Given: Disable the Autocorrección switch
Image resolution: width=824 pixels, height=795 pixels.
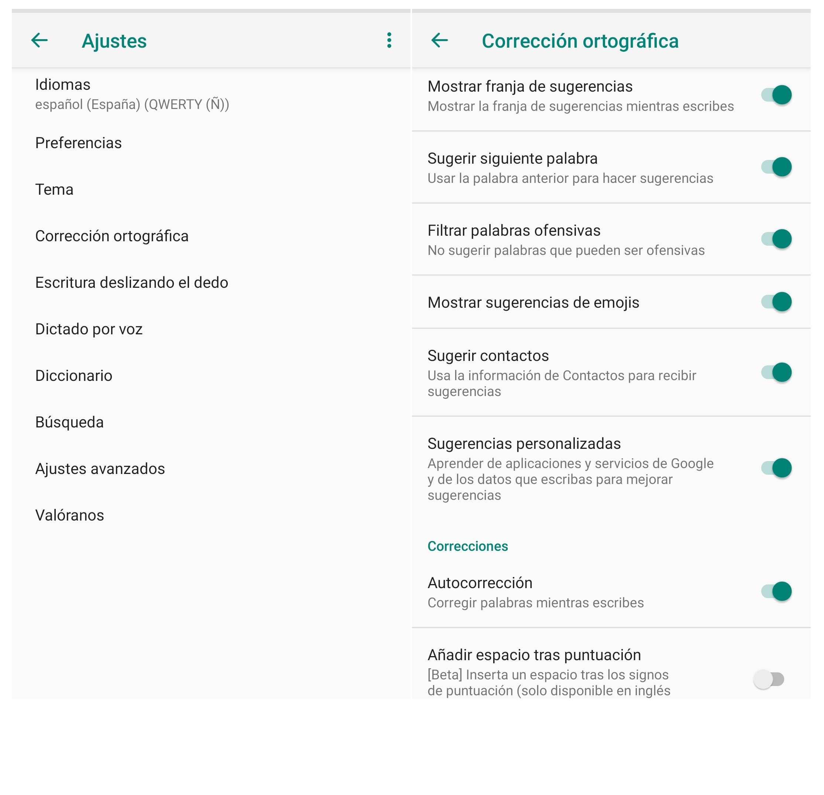Looking at the screenshot, I should pyautogui.click(x=776, y=591).
